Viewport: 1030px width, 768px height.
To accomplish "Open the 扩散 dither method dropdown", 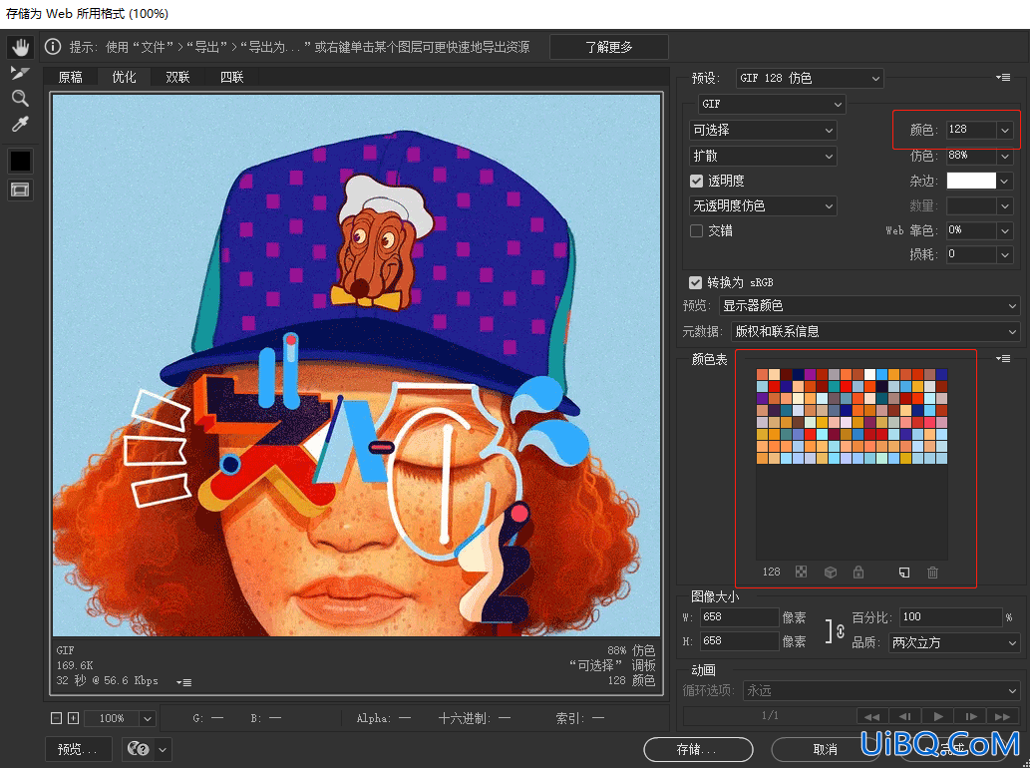I will [763, 156].
